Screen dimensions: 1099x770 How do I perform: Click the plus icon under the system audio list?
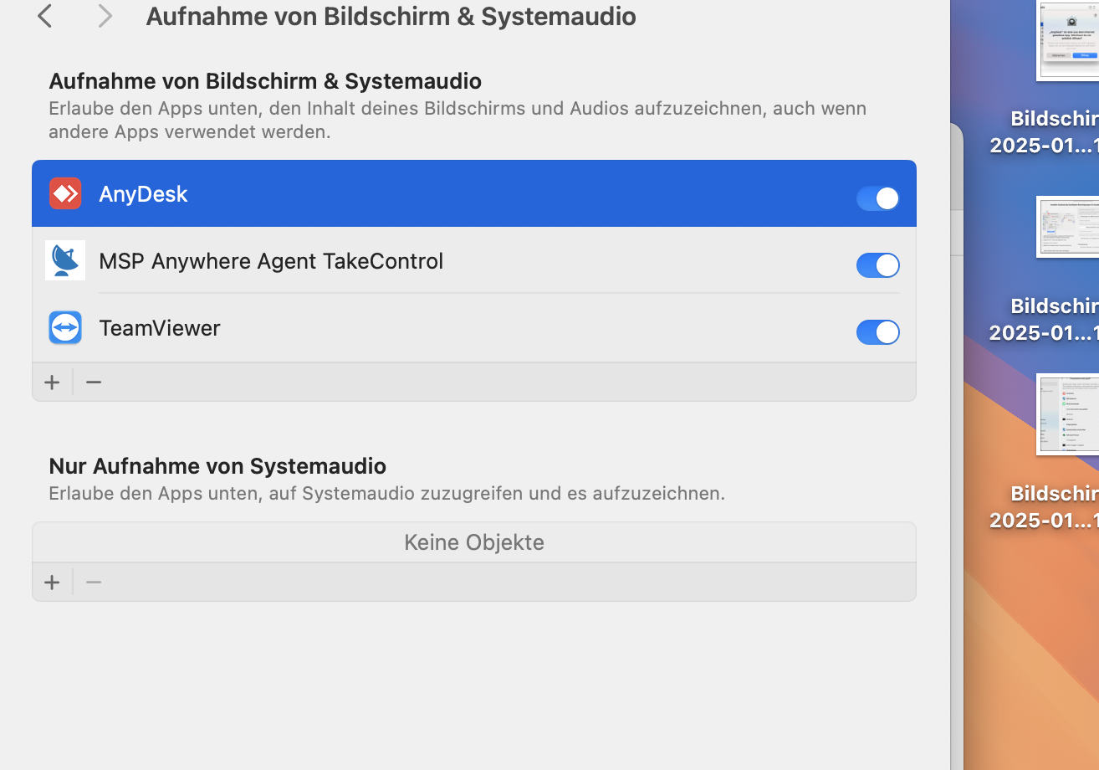(52, 582)
